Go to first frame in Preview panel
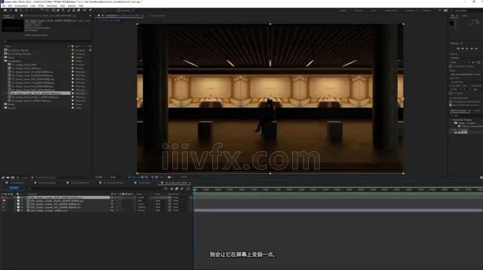Image resolution: width=483 pixels, height=270 pixels. coord(458,48)
